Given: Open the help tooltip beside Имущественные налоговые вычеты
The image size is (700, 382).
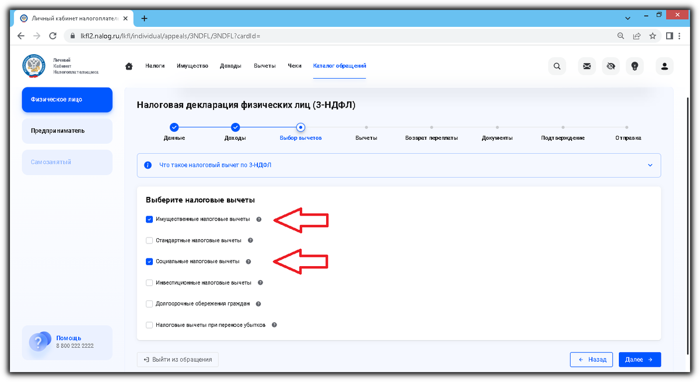Looking at the screenshot, I should [x=259, y=219].
